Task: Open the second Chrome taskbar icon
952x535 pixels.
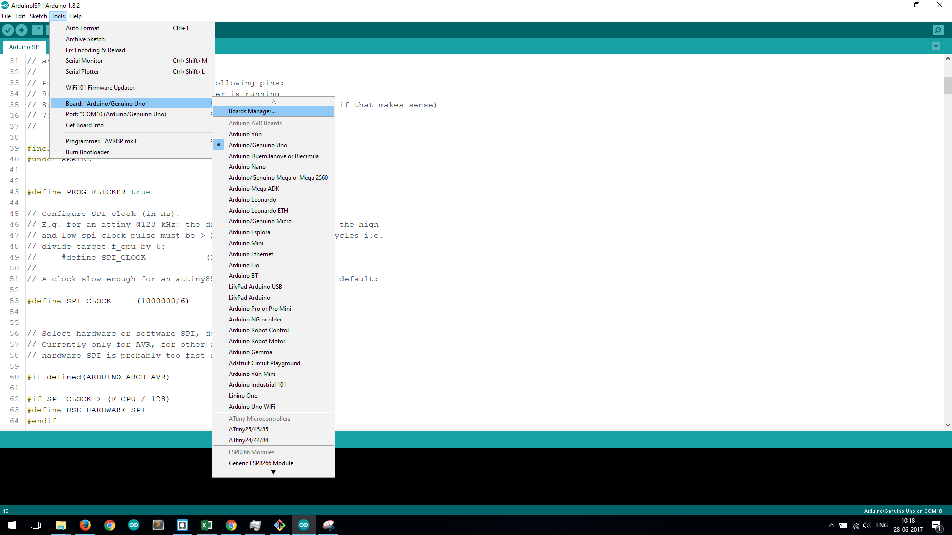Action: pyautogui.click(x=231, y=525)
